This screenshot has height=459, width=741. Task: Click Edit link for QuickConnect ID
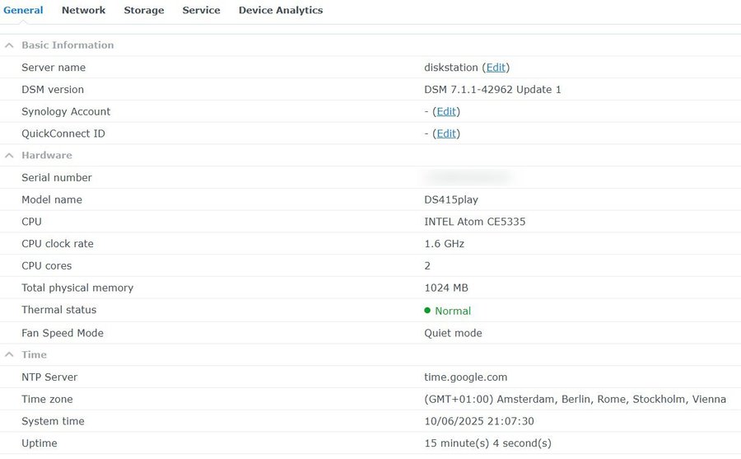[445, 134]
